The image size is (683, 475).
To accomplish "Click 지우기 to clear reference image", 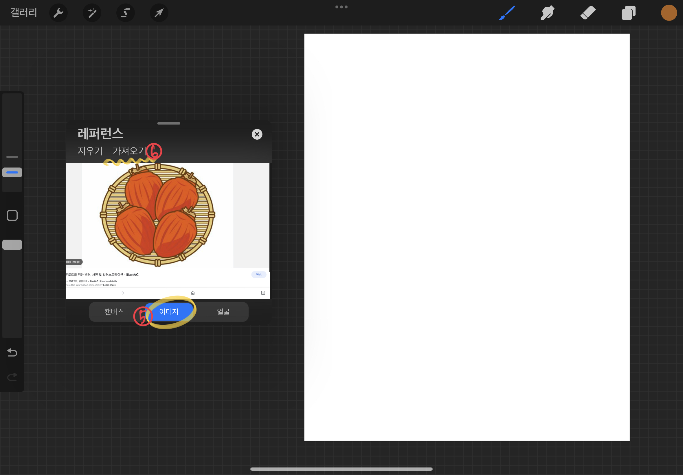I will point(90,151).
